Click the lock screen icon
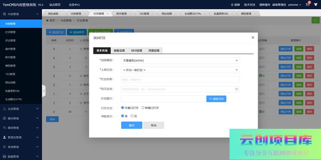Screen dimensions: 321x160 click(x=232, y=4)
